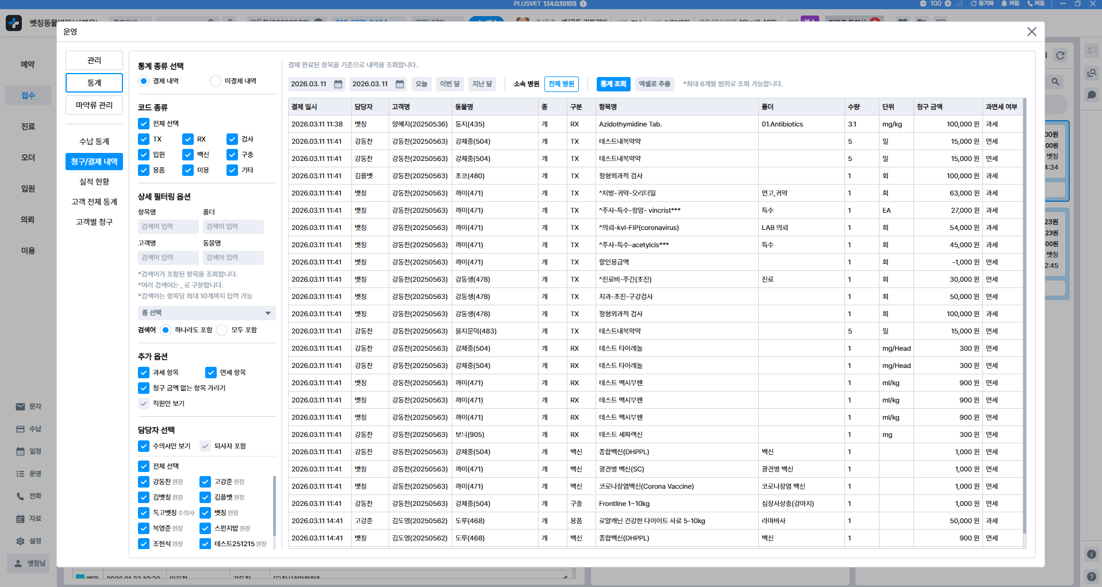Image resolution: width=1102 pixels, height=587 pixels.
Task: Uncheck the RX code type checkbox
Action: point(188,139)
